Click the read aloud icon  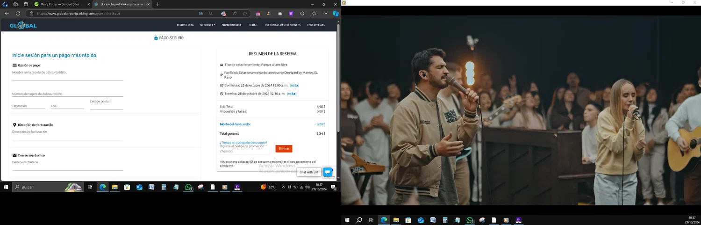click(x=235, y=14)
